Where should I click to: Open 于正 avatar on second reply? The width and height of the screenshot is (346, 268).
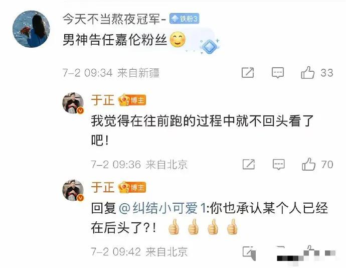73,190
